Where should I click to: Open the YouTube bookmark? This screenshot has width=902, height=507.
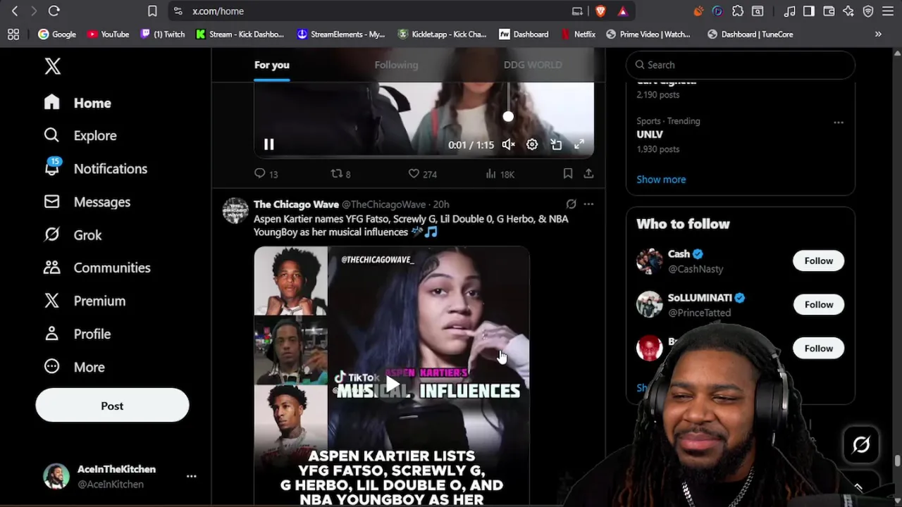[x=109, y=34]
